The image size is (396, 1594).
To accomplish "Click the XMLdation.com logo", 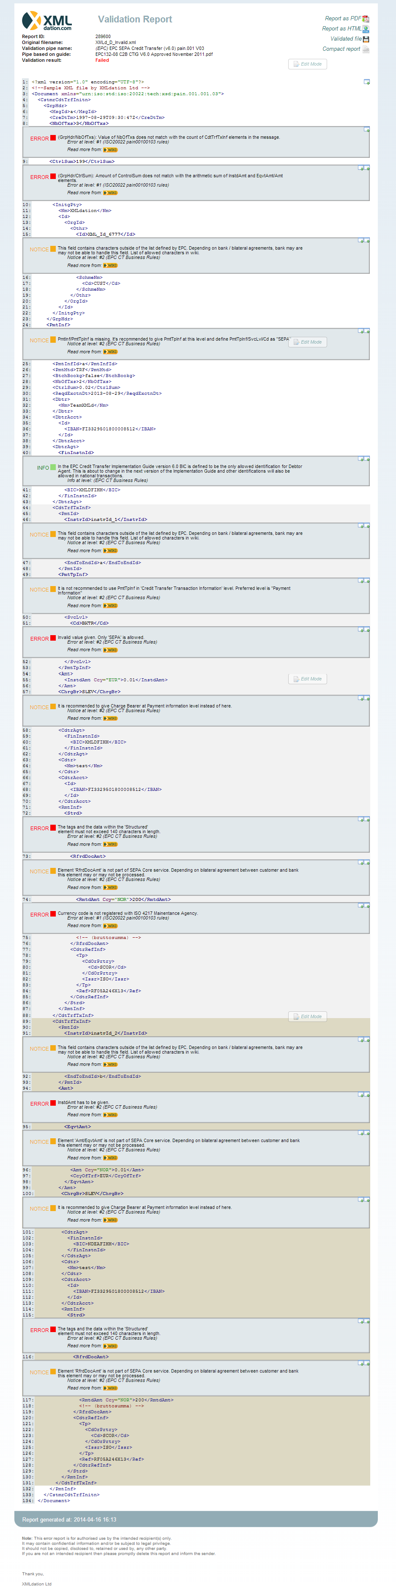I will tap(47, 21).
